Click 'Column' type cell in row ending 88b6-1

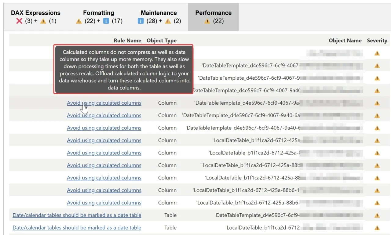[x=167, y=190]
